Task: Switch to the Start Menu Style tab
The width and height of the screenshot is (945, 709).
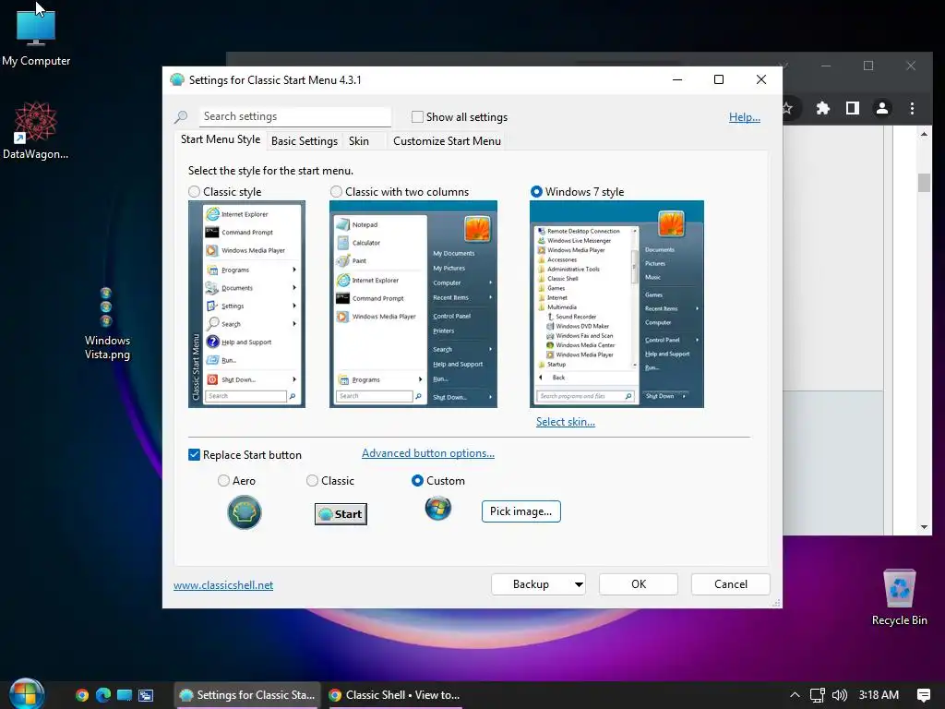Action: (221, 139)
